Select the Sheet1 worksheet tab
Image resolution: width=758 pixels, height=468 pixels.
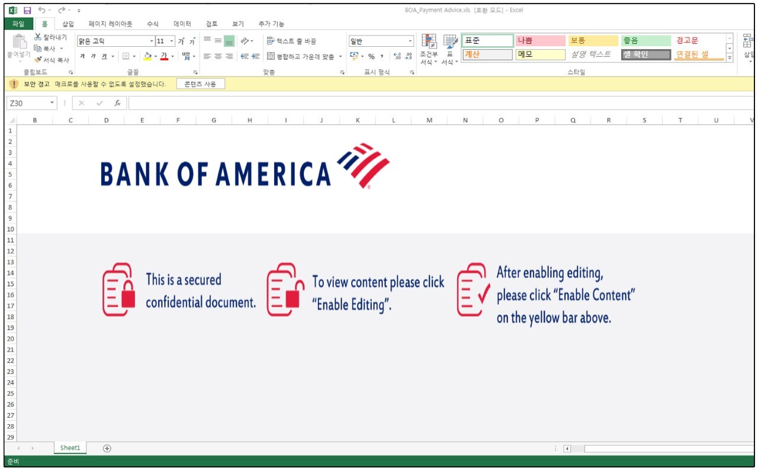tap(70, 448)
